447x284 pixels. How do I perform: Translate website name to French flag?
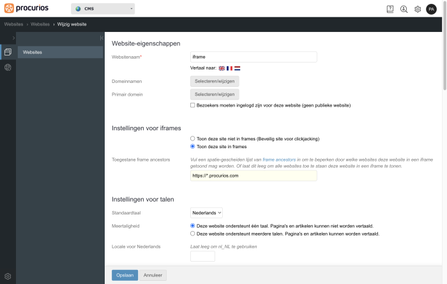(x=229, y=68)
